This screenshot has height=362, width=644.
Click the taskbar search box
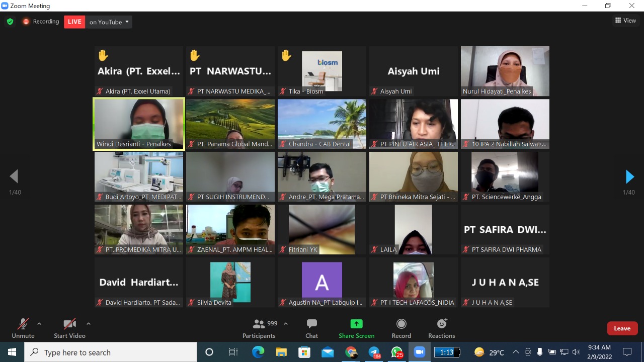click(111, 352)
